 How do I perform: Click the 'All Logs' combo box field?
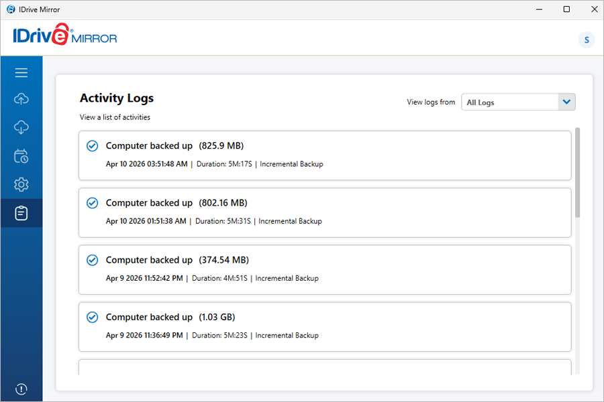click(x=509, y=102)
